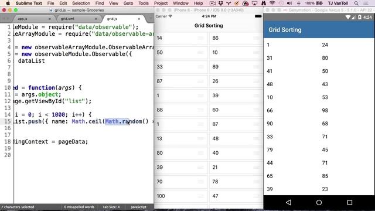
Task: Click the Android grid cell showing 90
Action: point(270,124)
